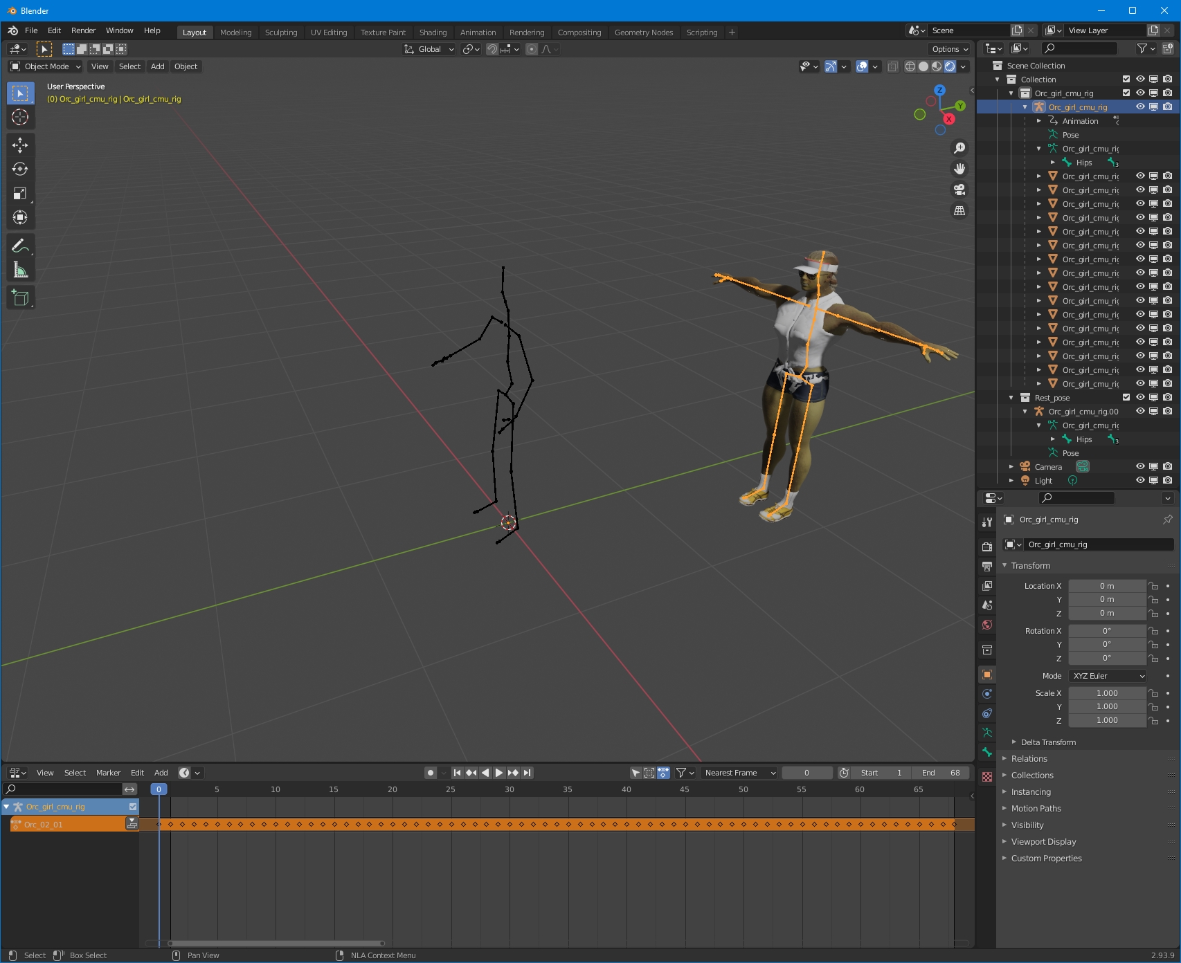
Task: Open the timeline Marker menu
Action: click(108, 773)
